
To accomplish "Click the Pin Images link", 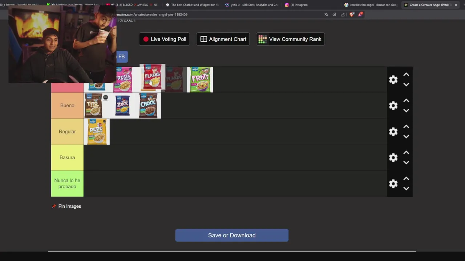I will click(69, 206).
